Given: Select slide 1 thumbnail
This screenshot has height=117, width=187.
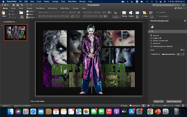Looking at the screenshot, I should (x=15, y=32).
